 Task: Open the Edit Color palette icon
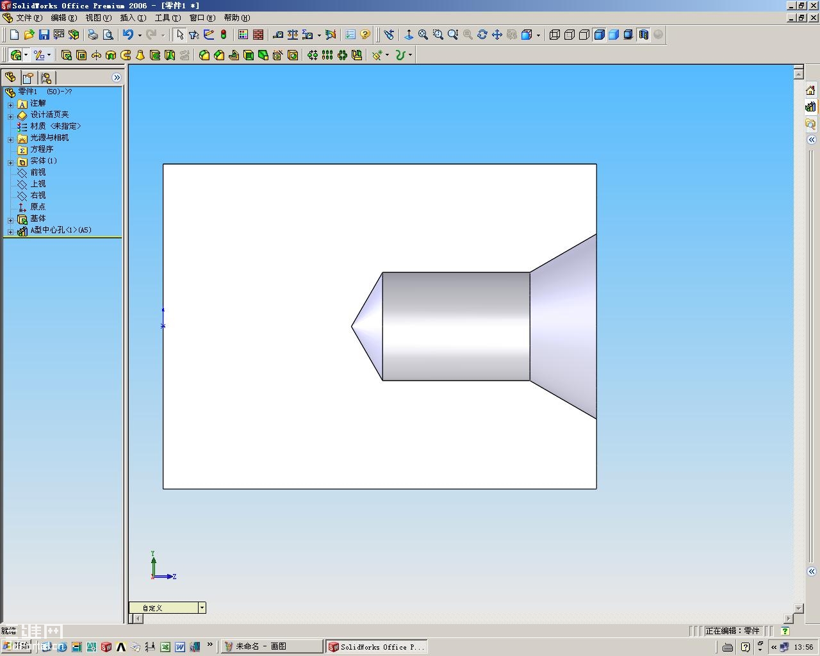(243, 35)
